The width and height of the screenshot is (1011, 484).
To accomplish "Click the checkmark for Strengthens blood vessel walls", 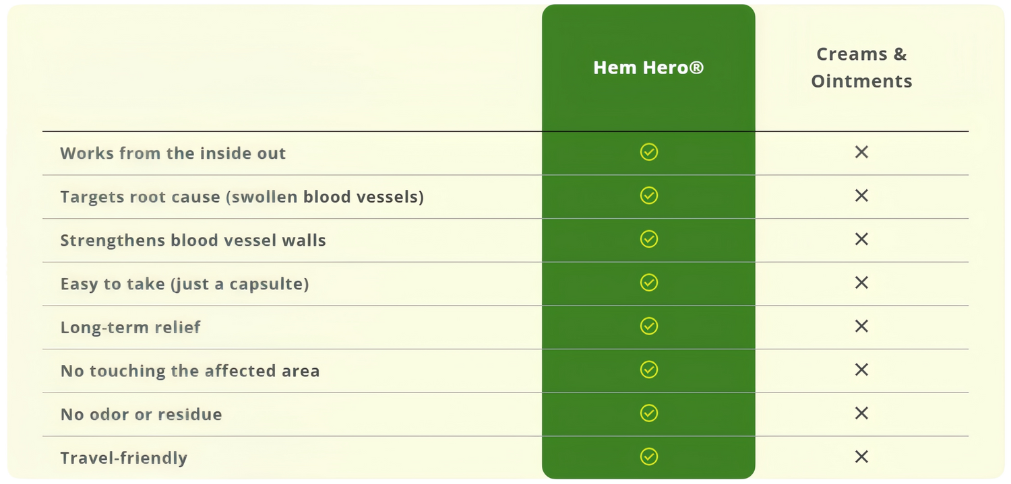I will point(648,239).
